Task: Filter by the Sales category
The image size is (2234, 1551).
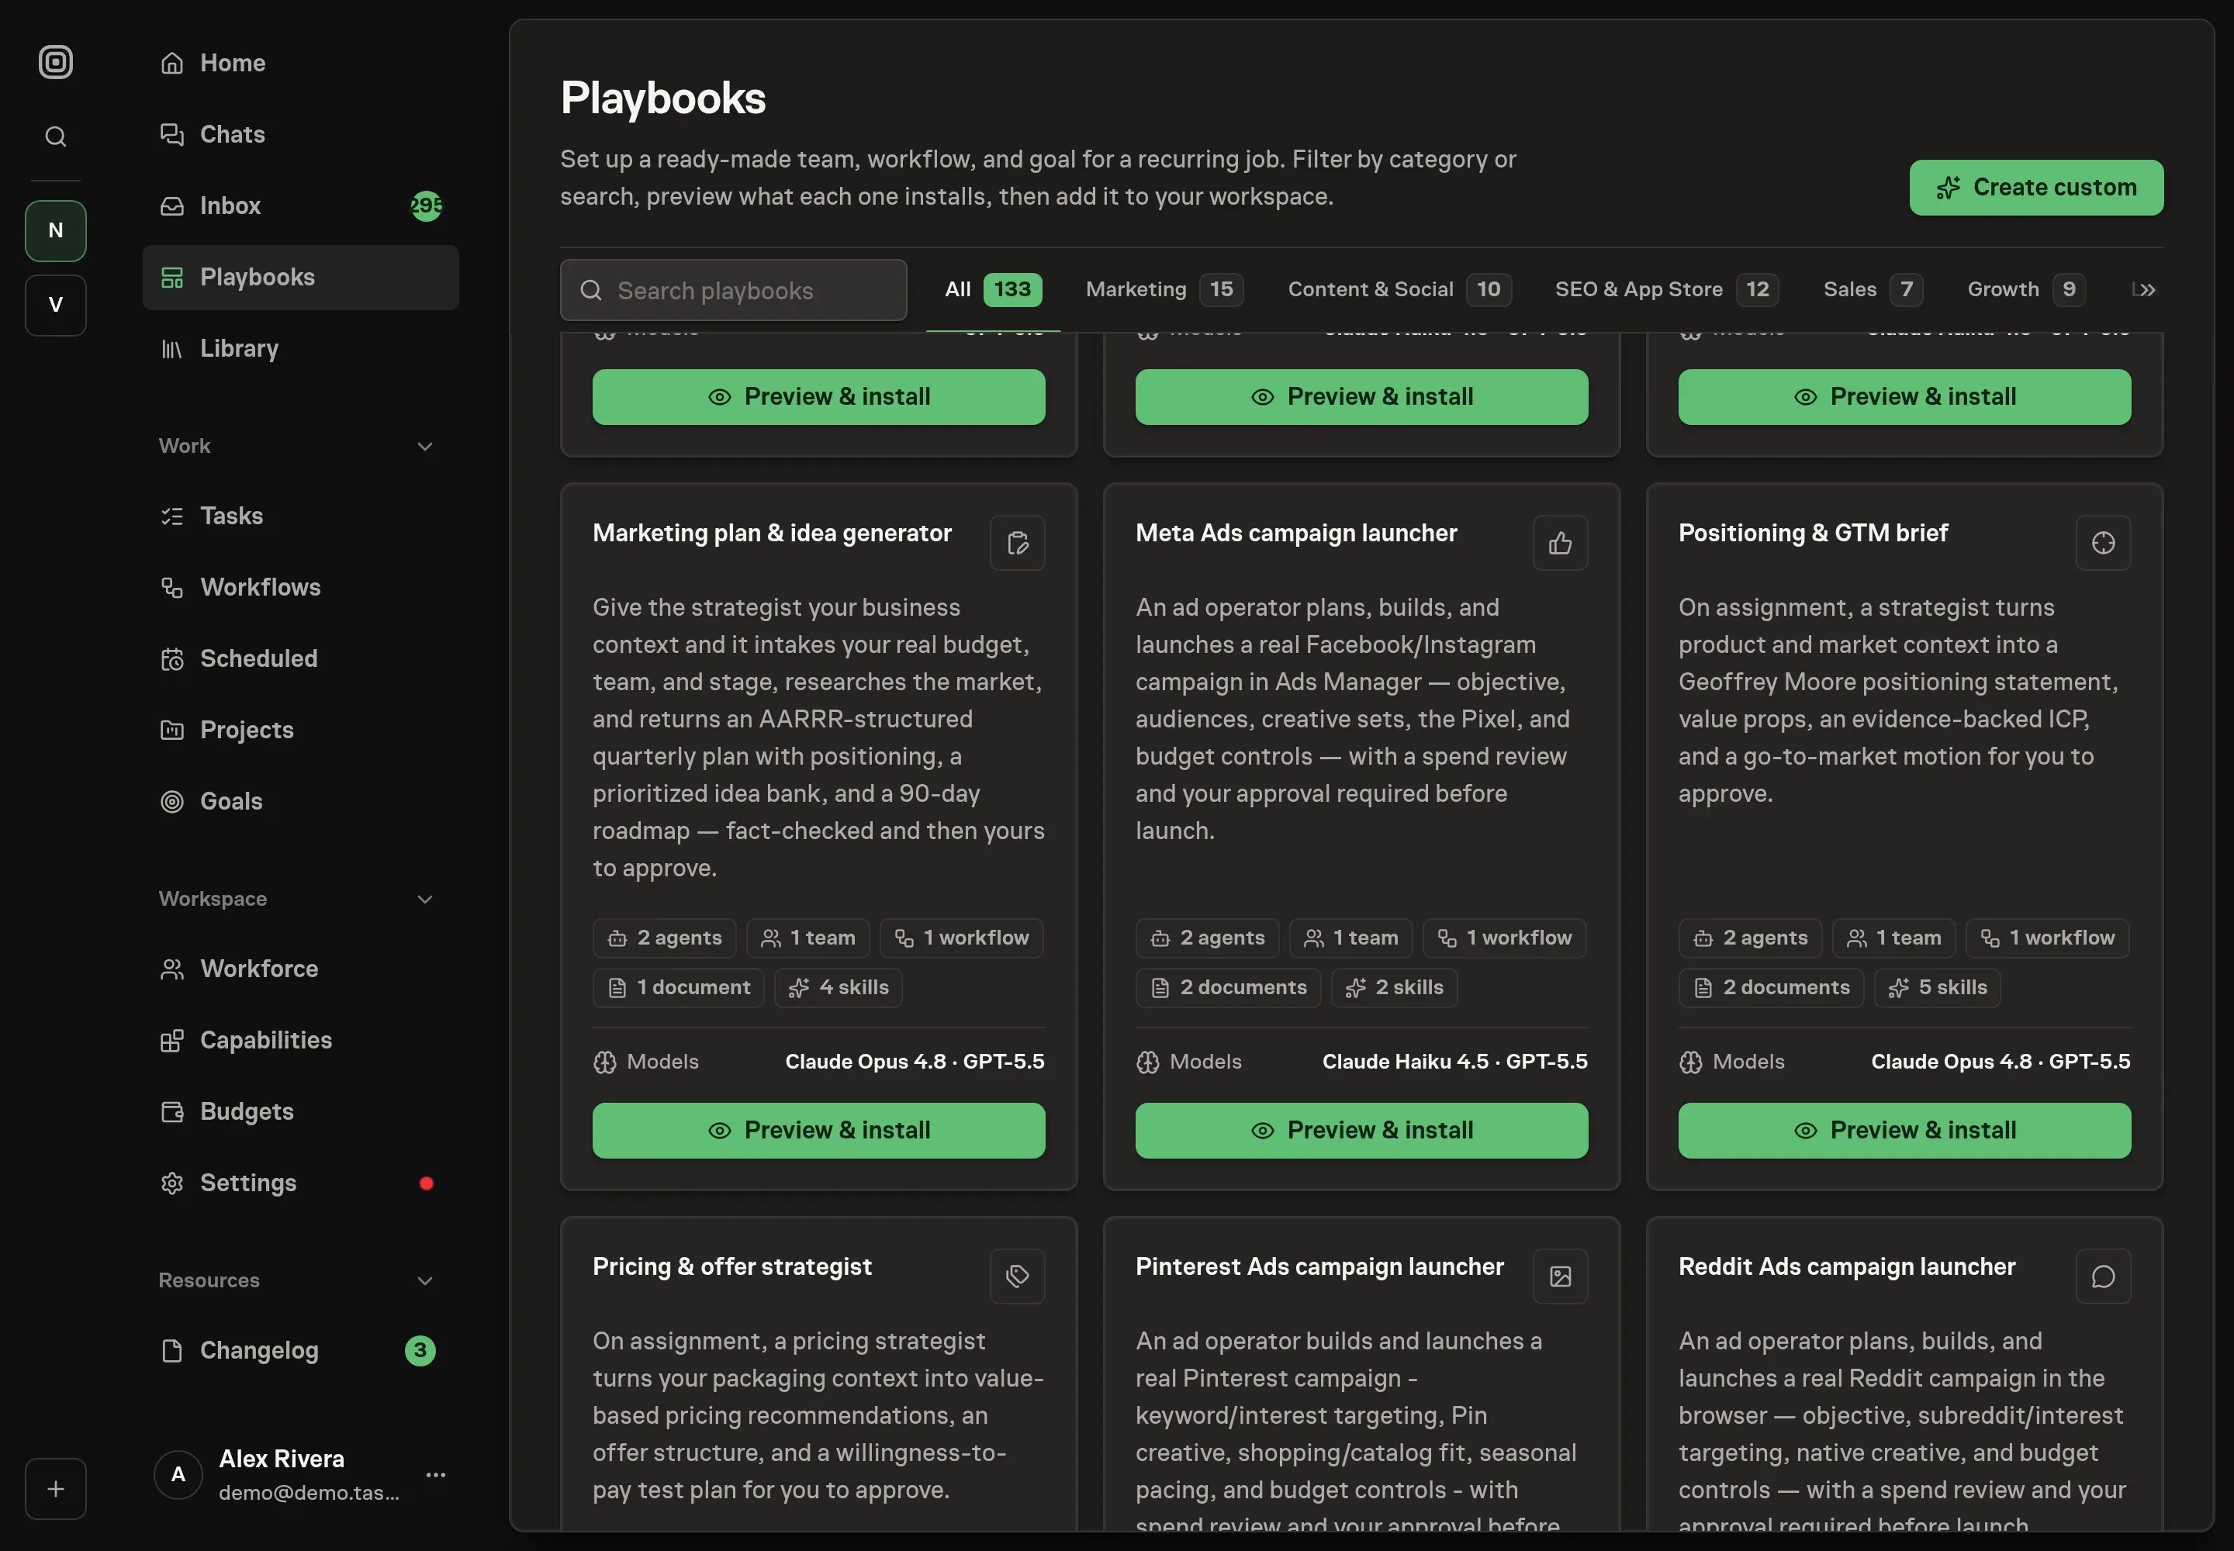Action: click(x=1873, y=289)
